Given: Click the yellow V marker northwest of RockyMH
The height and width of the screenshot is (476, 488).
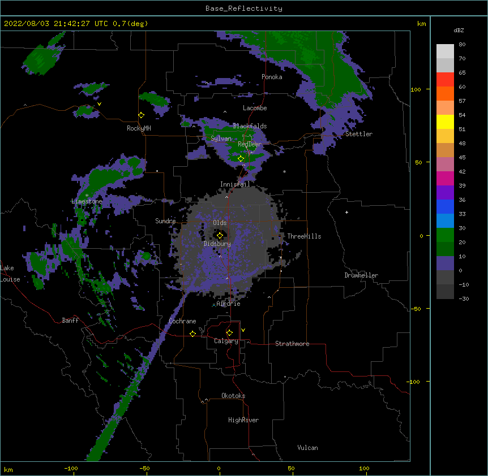Looking at the screenshot, I should tap(99, 104).
